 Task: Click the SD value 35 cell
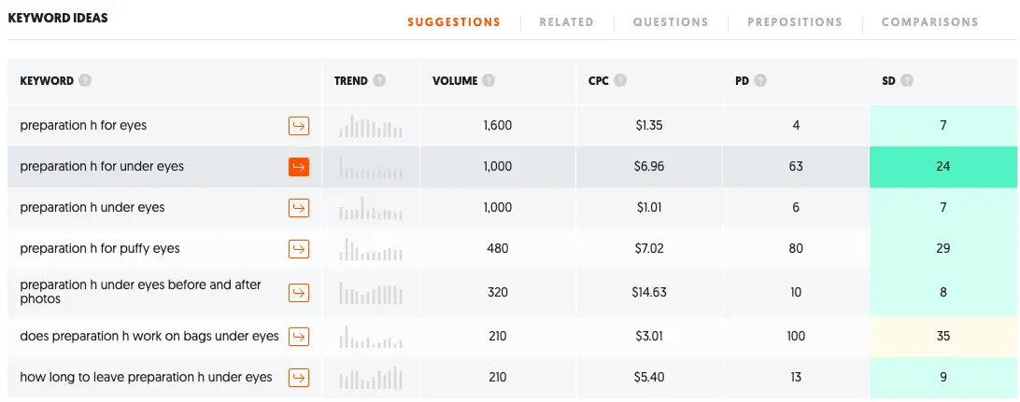[x=943, y=337]
